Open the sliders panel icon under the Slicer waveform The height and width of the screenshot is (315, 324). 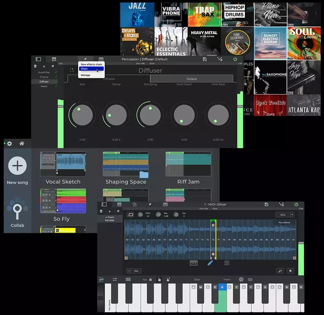click(227, 263)
